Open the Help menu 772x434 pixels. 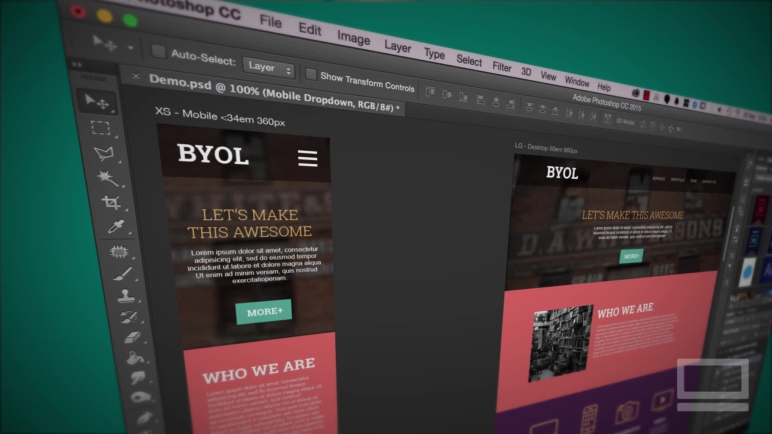tap(604, 86)
